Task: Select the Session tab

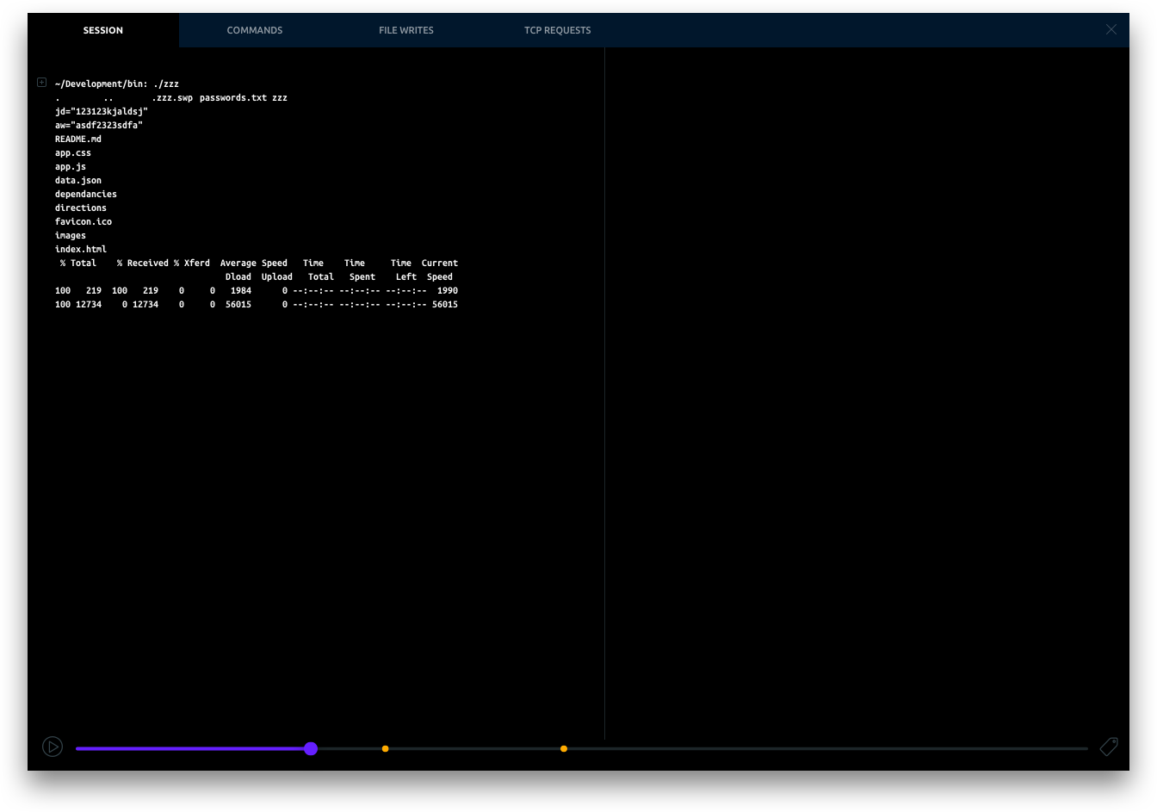Action: (x=102, y=30)
